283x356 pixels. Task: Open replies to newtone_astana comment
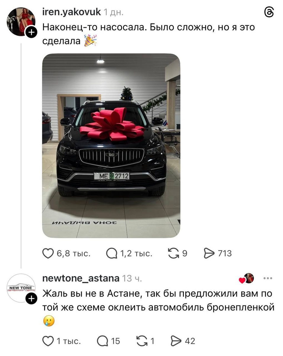(102, 341)
